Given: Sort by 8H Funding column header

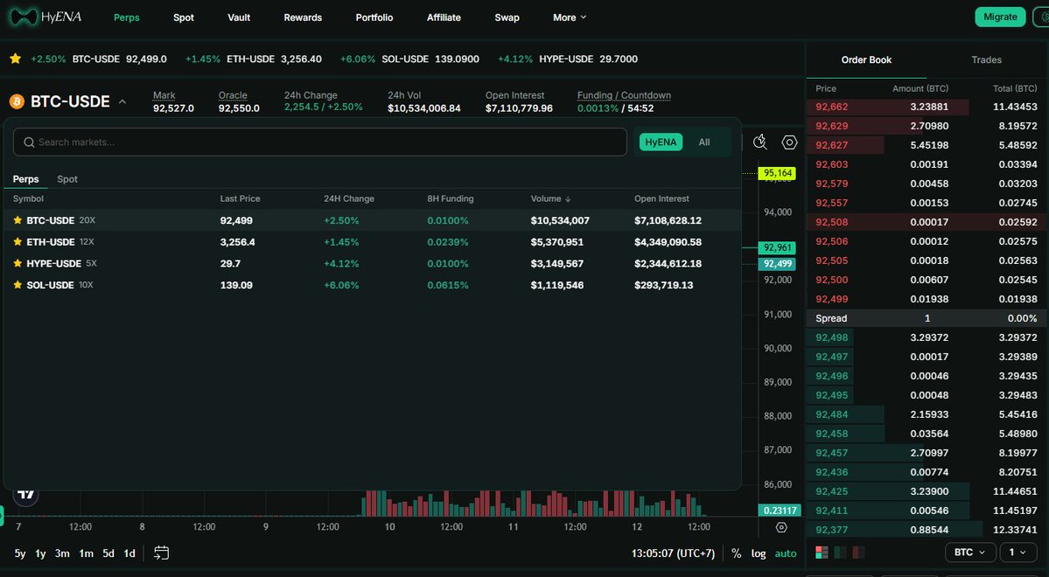Looking at the screenshot, I should tap(451, 198).
